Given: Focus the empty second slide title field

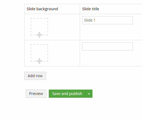Looking at the screenshot, I should [x=108, y=46].
